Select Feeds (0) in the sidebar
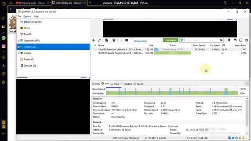Screen dimensions: 251x141 point(29,59)
